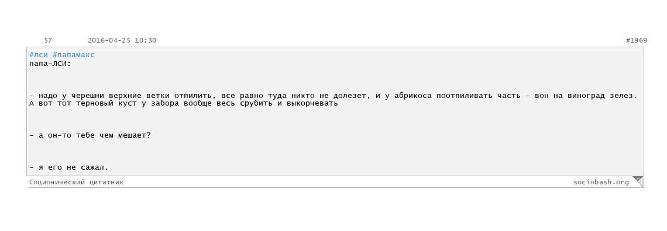Image resolution: width=667 pixels, height=231 pixels.
Task: Click the word 'выкорчевать' in the quote
Action: [312, 103]
